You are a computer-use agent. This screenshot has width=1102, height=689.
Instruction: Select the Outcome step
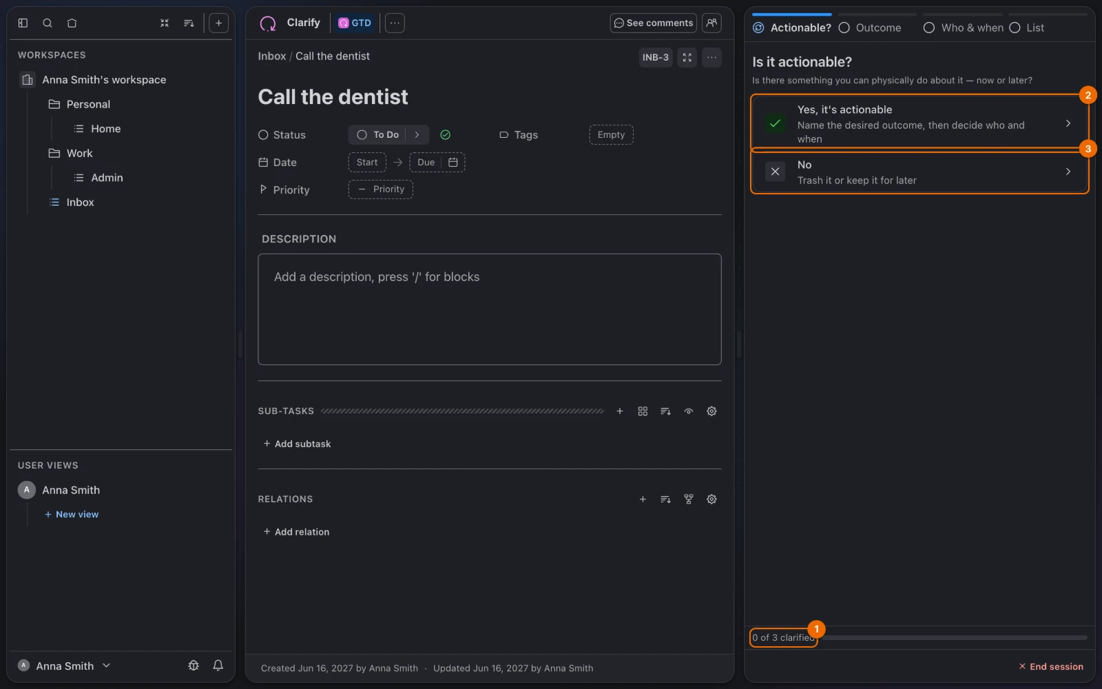[x=870, y=28]
